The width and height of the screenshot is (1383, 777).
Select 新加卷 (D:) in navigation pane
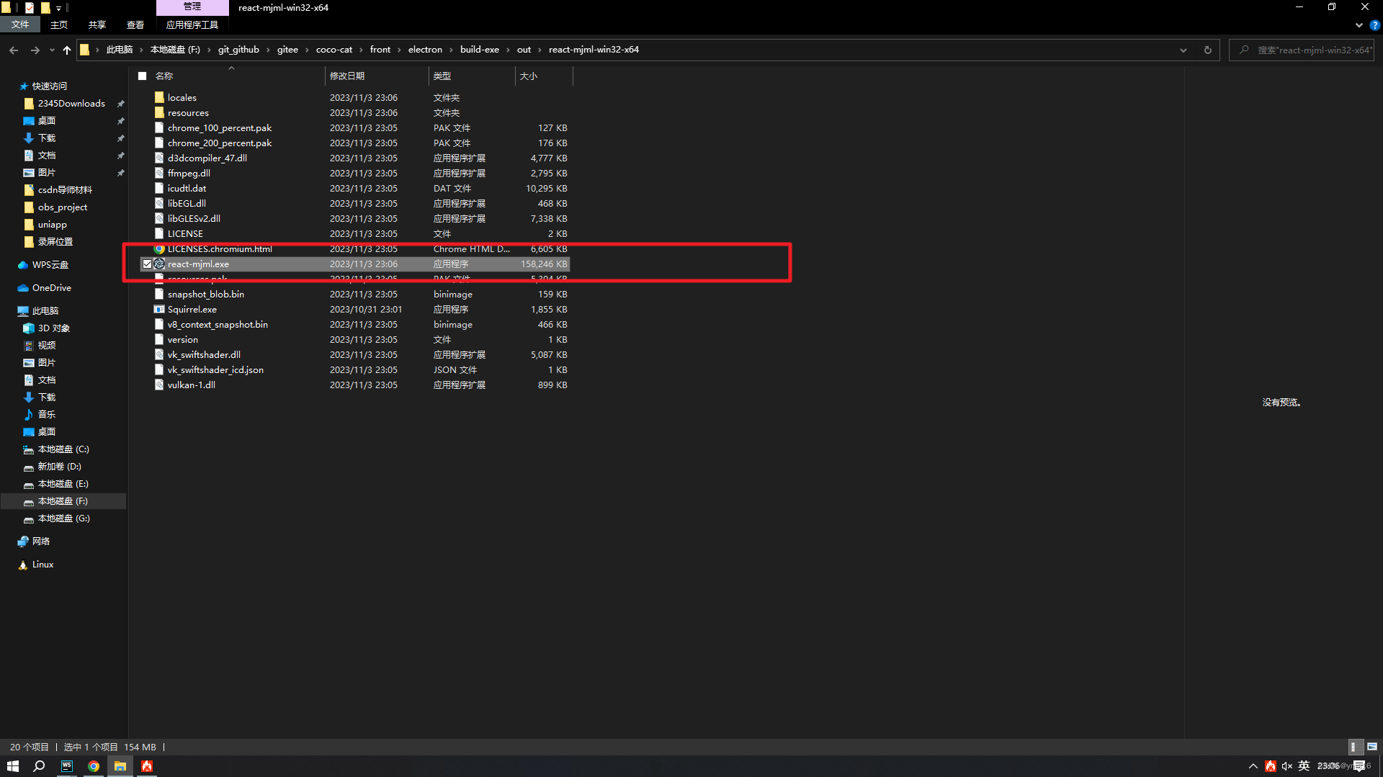click(59, 467)
